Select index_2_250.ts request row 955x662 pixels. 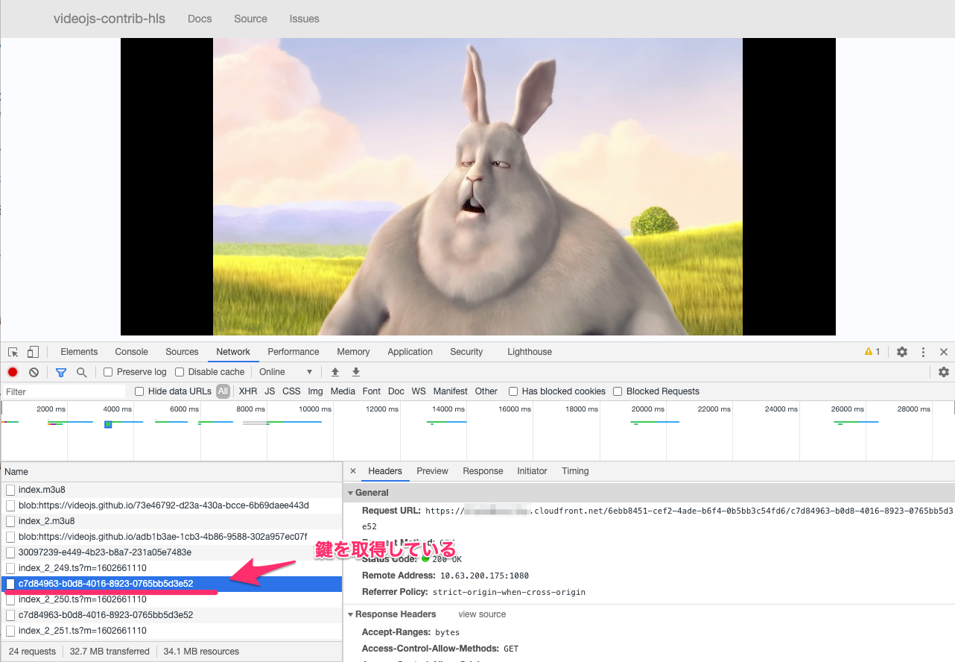[171, 599]
